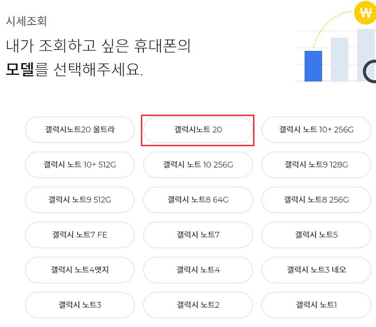Select the 갤럭시 노트8 256G option

[x=316, y=200]
